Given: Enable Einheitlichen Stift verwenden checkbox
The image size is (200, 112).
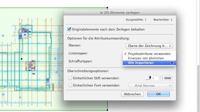Looking at the screenshot, I should pyautogui.click(x=70, y=78).
